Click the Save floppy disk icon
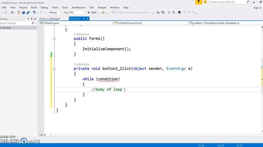This screenshot has height=147, width=263. click(23, 13)
